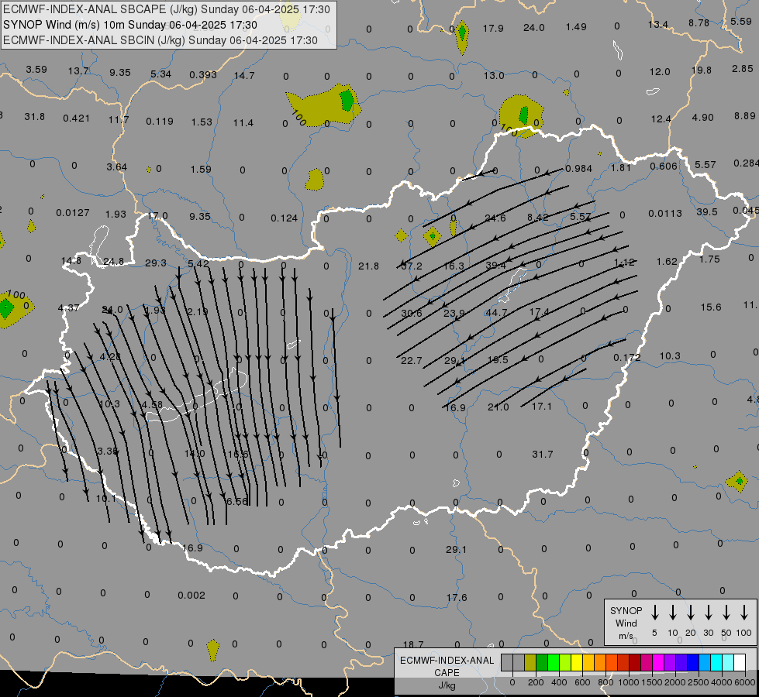Click the grid value 31.7
Screen dimensions: 759x697
(x=542, y=454)
